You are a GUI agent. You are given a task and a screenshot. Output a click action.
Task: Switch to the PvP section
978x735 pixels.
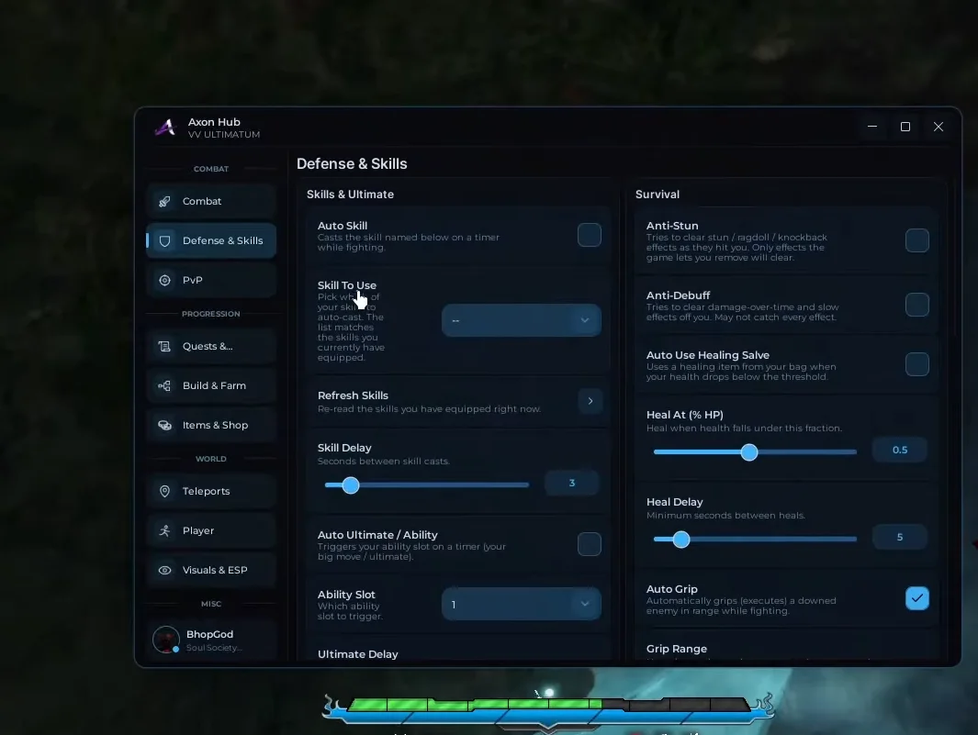(x=211, y=280)
